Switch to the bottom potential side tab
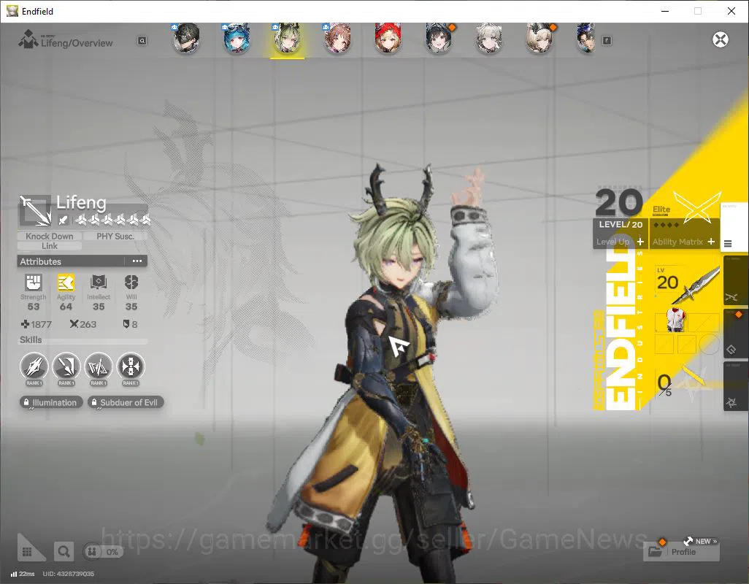This screenshot has width=749, height=584. click(736, 386)
